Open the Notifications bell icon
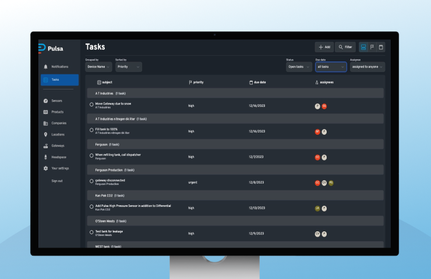 (45, 67)
